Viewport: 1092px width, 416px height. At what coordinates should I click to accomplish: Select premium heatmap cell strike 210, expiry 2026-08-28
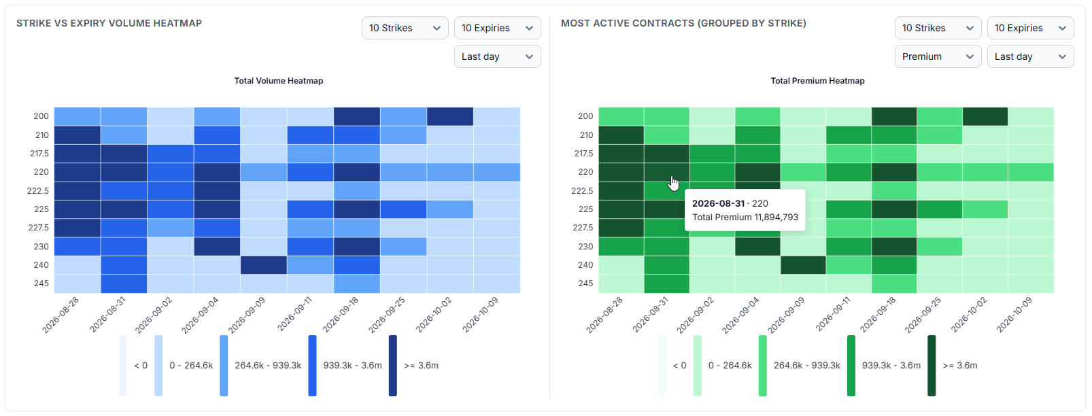pos(621,135)
